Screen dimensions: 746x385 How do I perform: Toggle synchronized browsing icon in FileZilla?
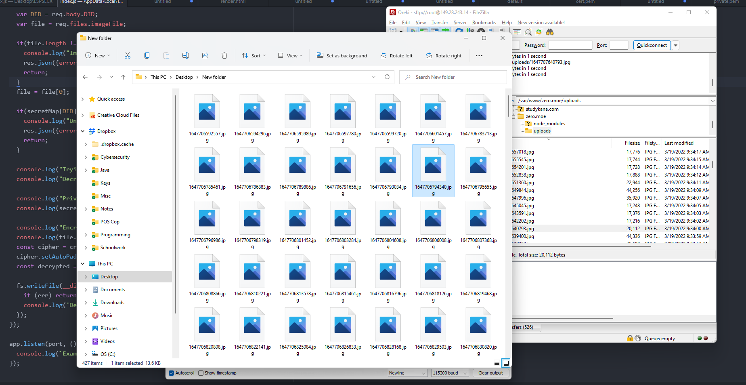539,32
